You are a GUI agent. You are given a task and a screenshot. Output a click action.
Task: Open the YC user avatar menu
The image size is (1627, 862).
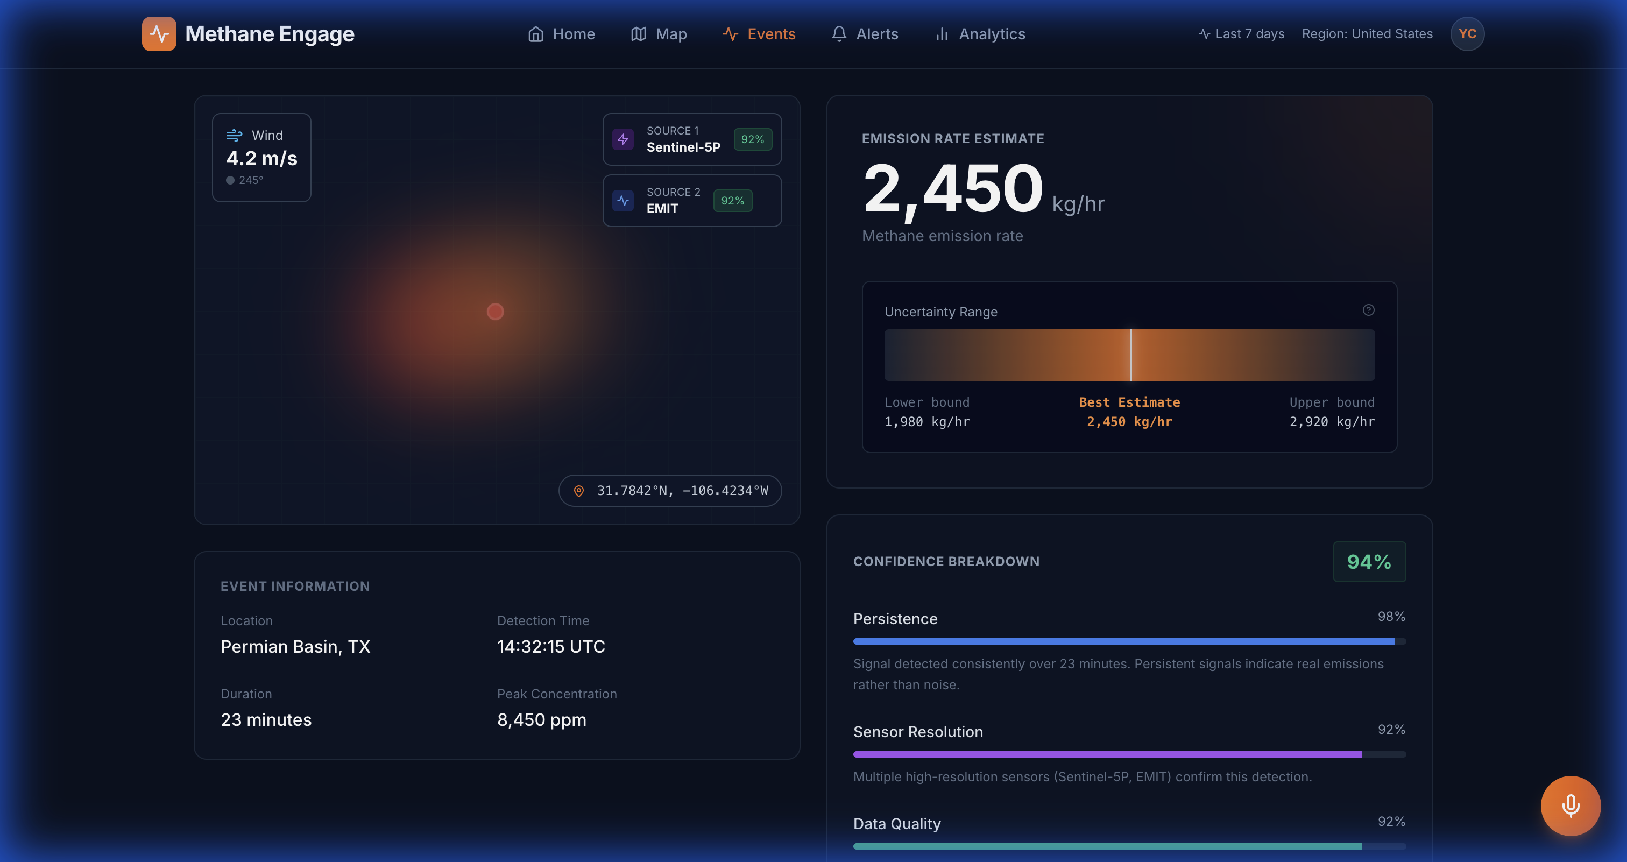coord(1467,33)
